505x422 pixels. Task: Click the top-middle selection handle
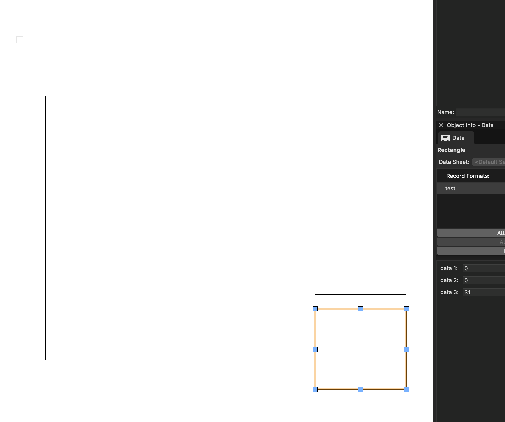click(x=361, y=309)
